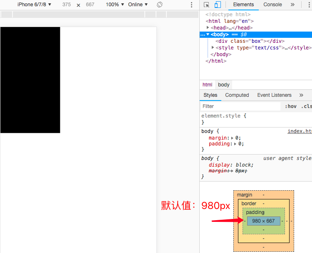Click the black box in the device viewport
The width and height of the screenshot is (312, 253).
click(30, 80)
